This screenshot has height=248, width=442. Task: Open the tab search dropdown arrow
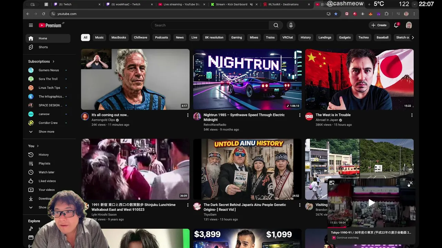(414, 4)
